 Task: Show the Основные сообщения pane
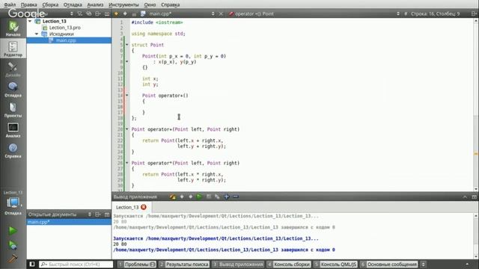click(x=389, y=264)
